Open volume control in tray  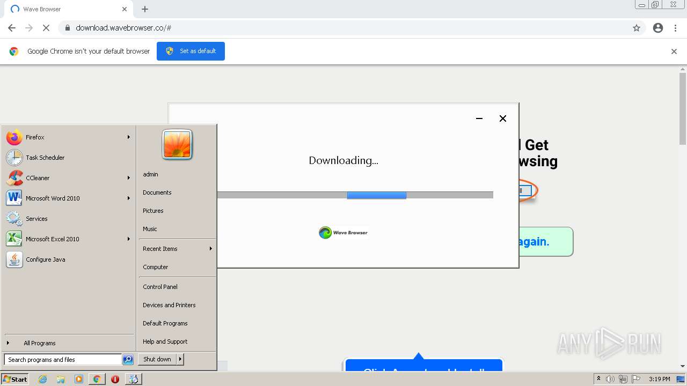(x=610, y=379)
